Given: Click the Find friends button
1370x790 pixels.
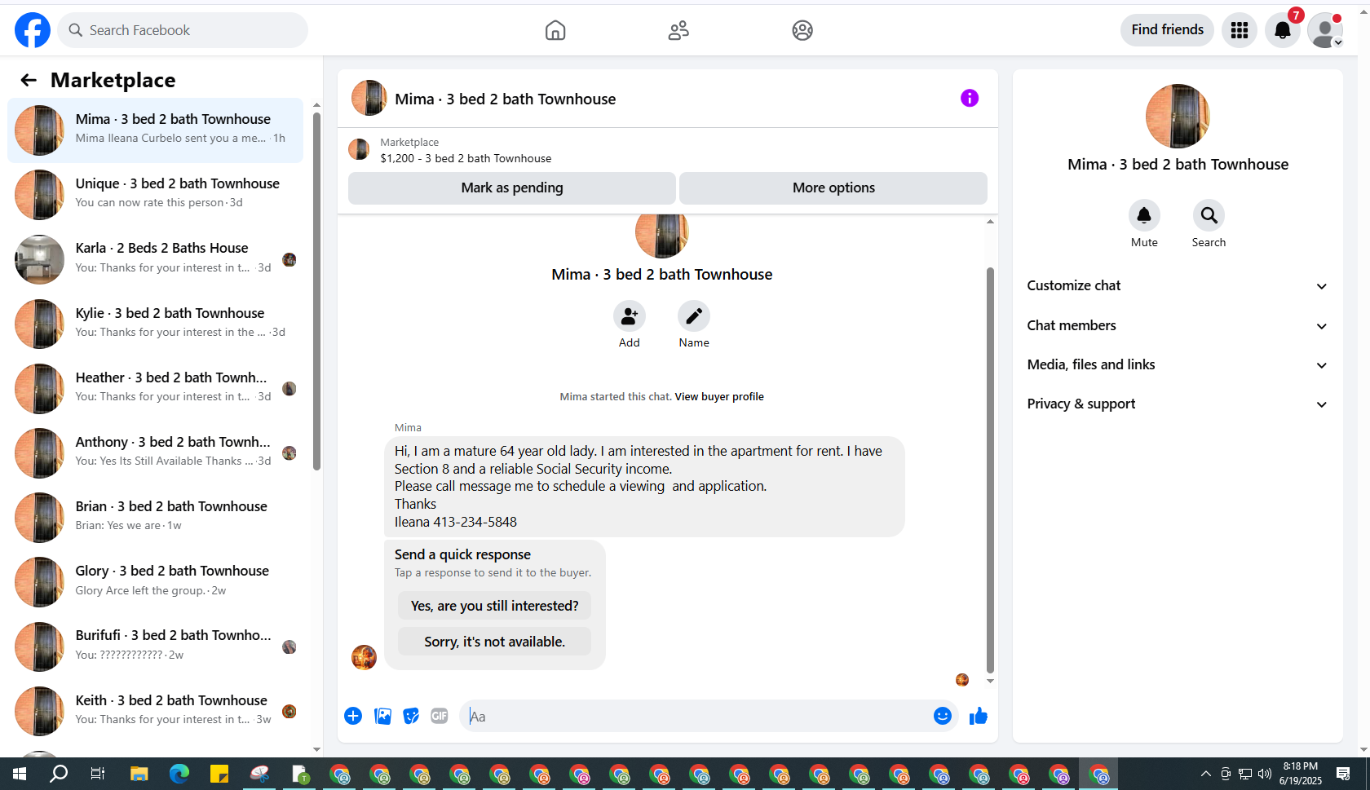Looking at the screenshot, I should click(x=1167, y=30).
